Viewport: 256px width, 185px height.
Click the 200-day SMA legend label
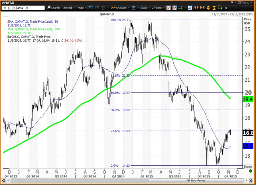(x=34, y=29)
